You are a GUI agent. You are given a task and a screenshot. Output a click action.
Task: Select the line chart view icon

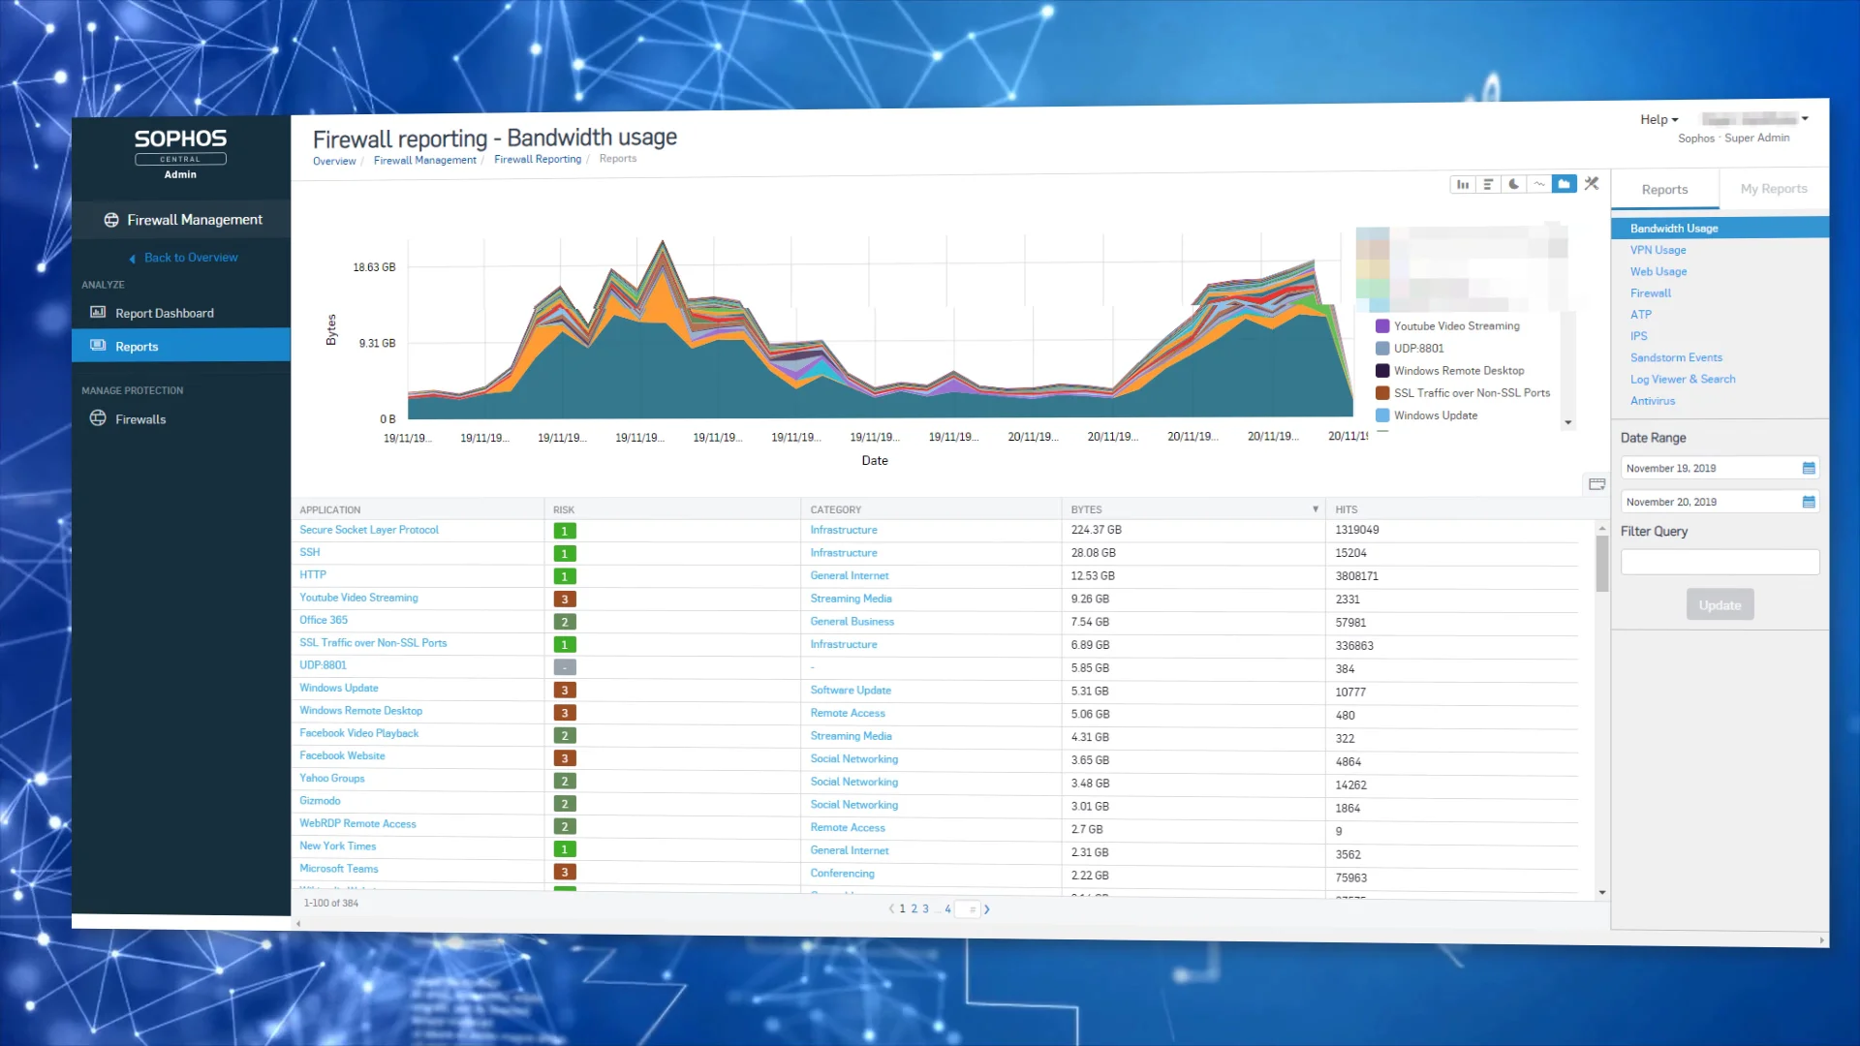coord(1538,184)
